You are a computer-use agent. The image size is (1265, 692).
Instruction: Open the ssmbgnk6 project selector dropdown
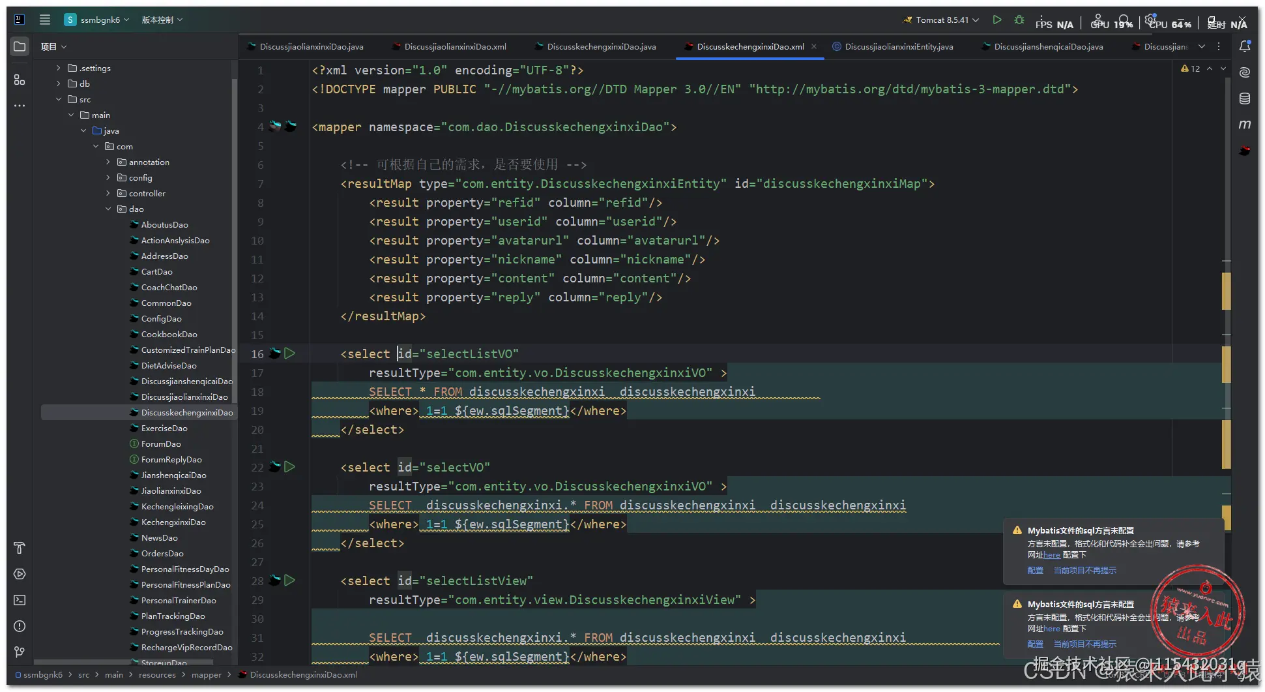click(x=97, y=20)
